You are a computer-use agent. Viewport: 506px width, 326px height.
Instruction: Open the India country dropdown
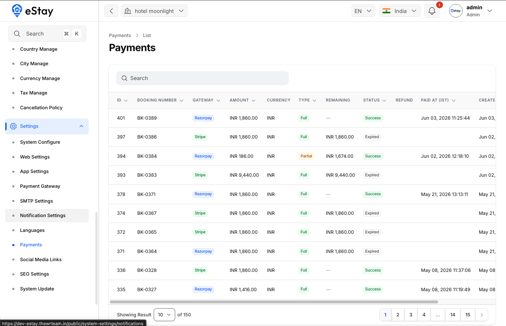399,11
